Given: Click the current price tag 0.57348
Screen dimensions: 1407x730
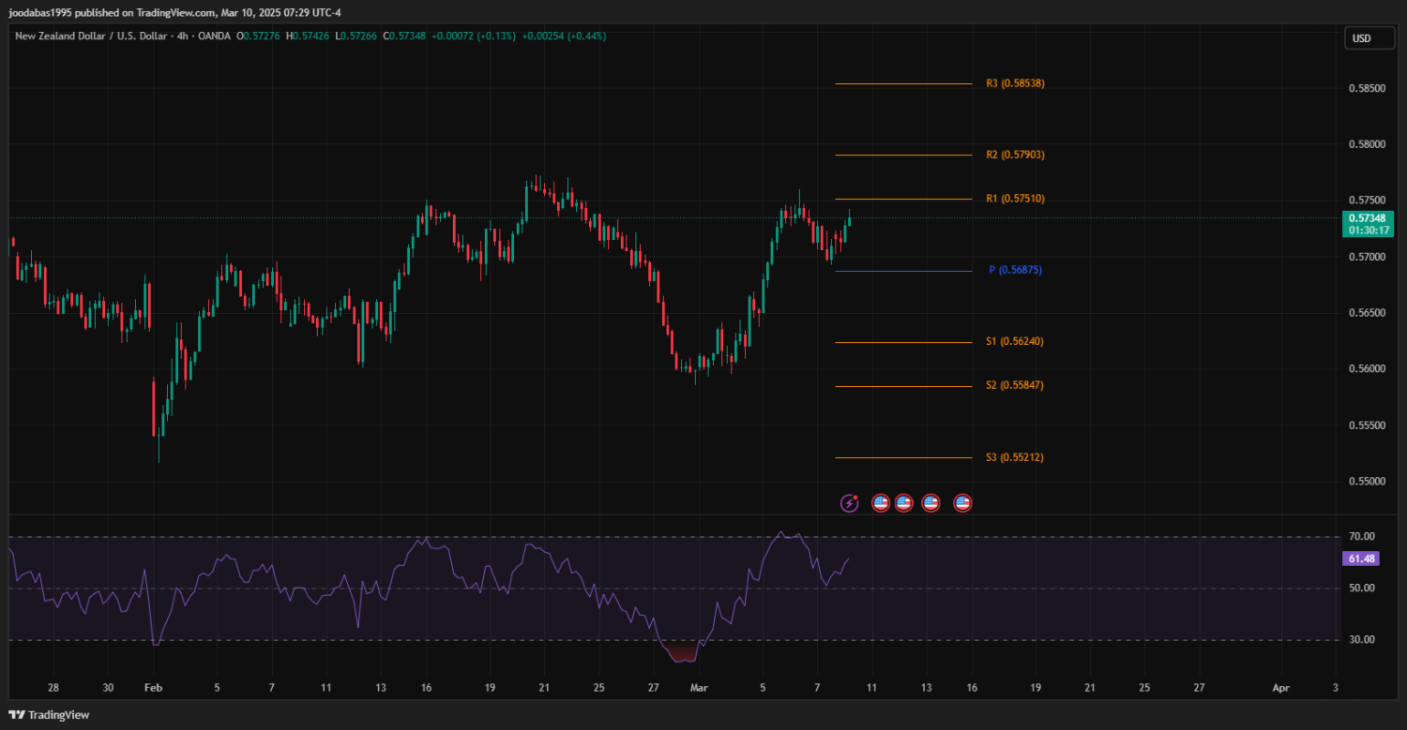Looking at the screenshot, I should coord(1370,218).
